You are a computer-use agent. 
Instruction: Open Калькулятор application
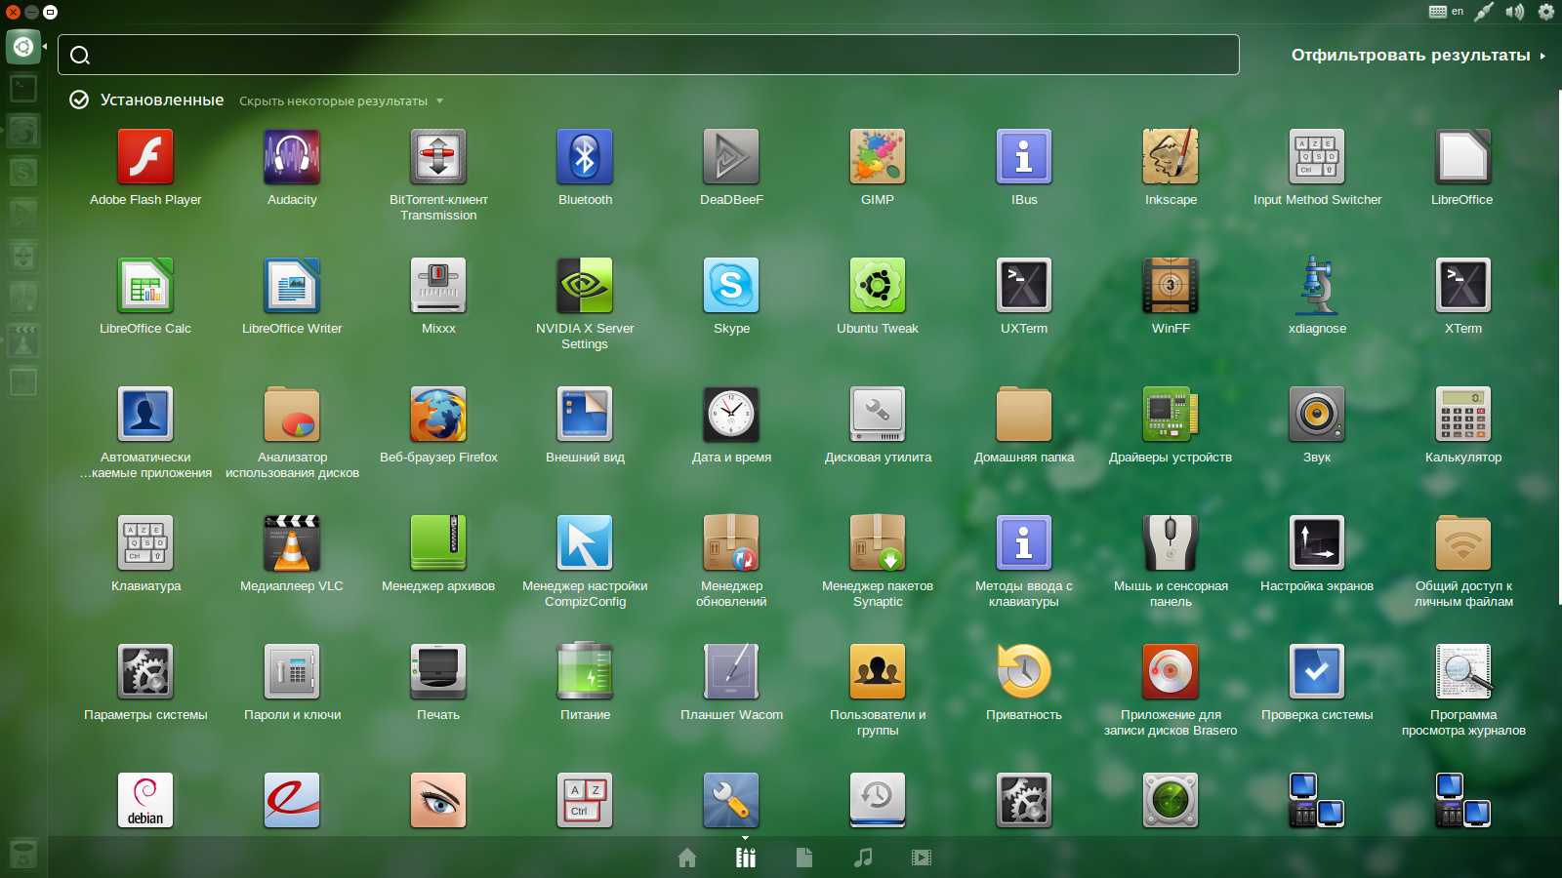coord(1463,415)
